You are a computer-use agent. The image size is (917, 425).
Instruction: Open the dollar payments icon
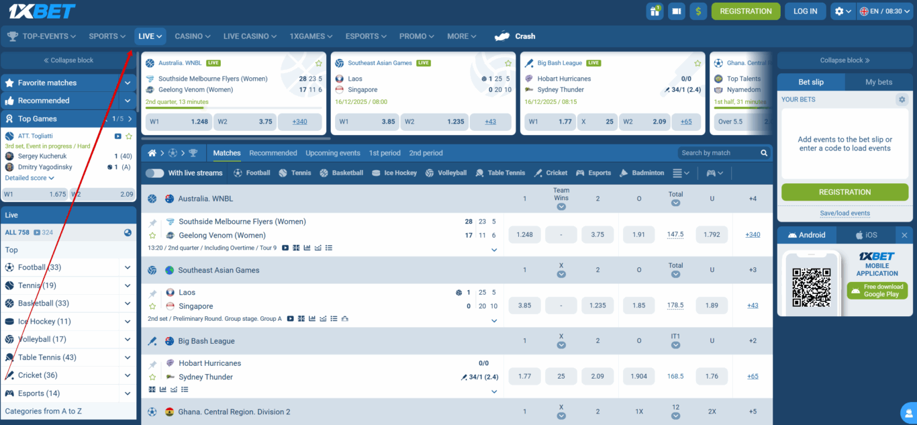698,11
